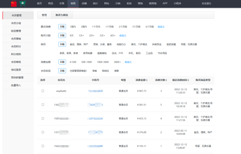Select 会员分组 in the sidebar
The width and height of the screenshot is (241, 154).
pyautogui.click(x=18, y=23)
